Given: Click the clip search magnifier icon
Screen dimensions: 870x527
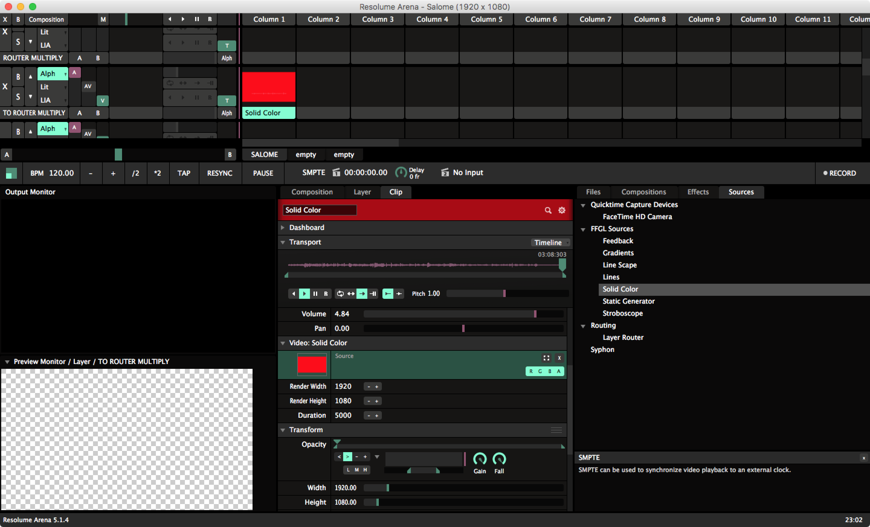Looking at the screenshot, I should 548,210.
